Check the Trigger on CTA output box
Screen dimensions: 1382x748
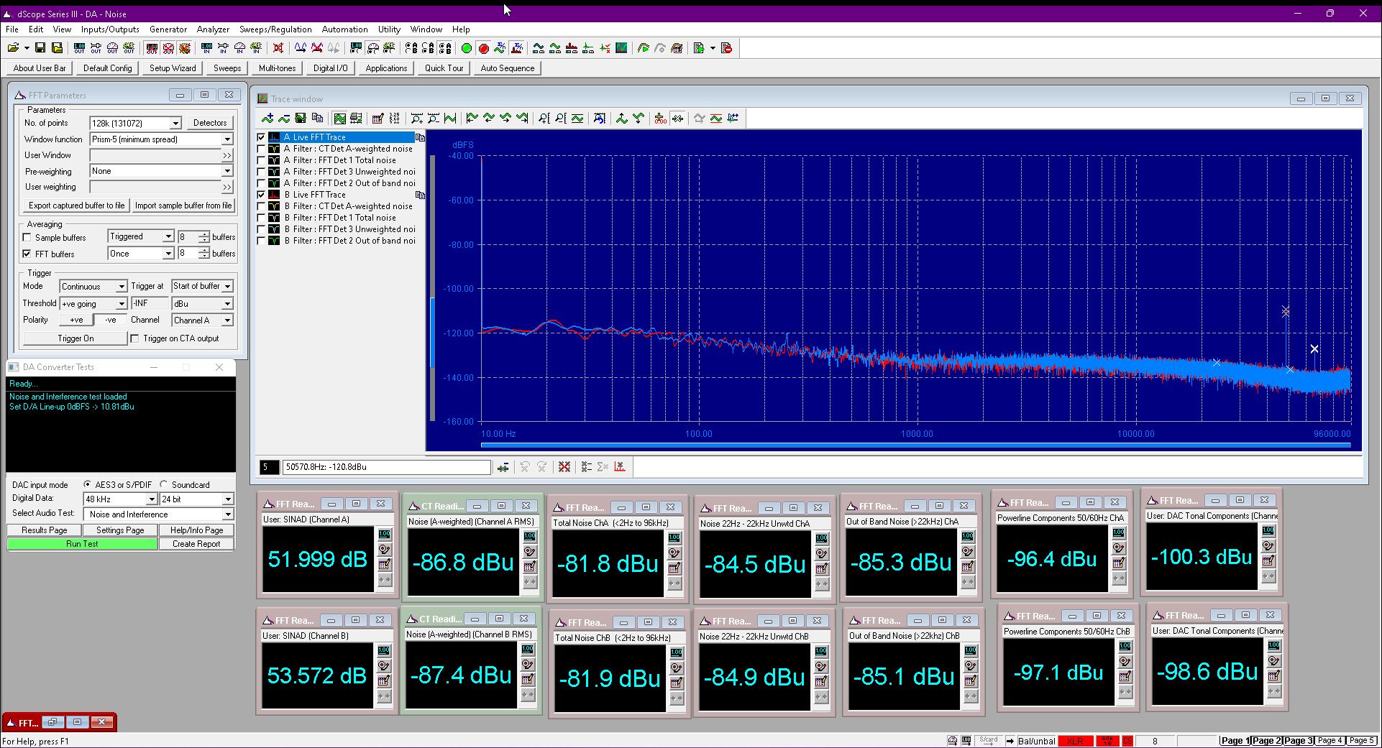coord(134,338)
